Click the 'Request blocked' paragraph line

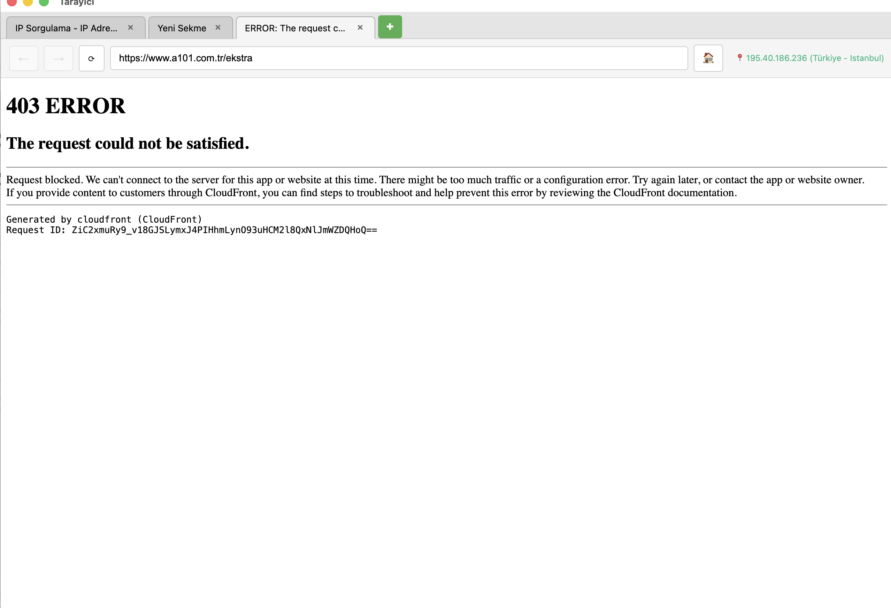point(435,180)
